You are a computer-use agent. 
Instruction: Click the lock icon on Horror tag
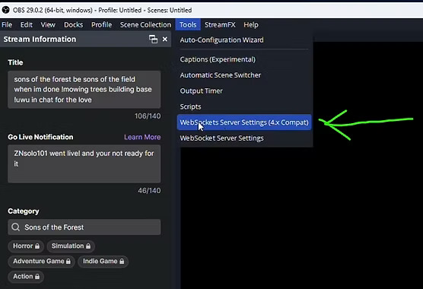coord(37,246)
